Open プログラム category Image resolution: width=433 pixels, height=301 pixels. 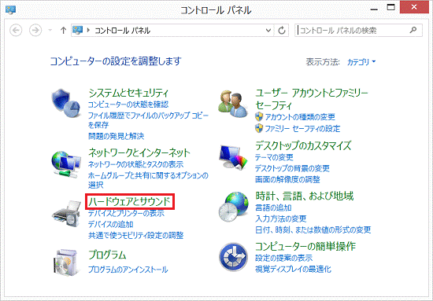point(107,255)
